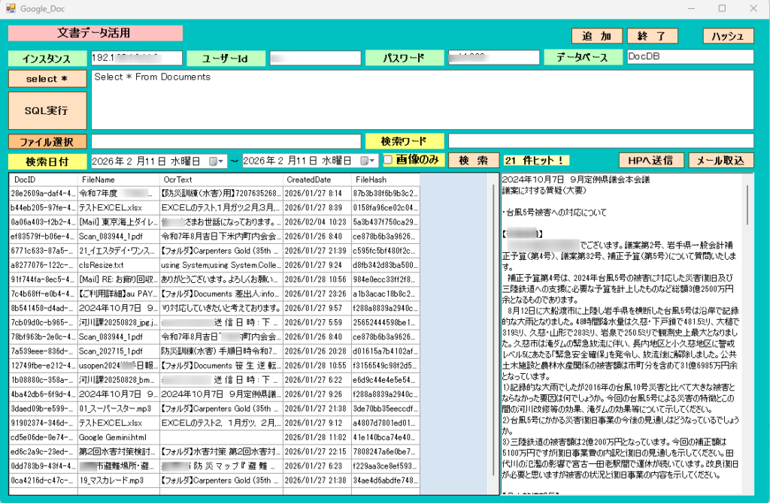This screenshot has width=770, height=503.
Task: Insert query using the select * button
Action: click(47, 79)
